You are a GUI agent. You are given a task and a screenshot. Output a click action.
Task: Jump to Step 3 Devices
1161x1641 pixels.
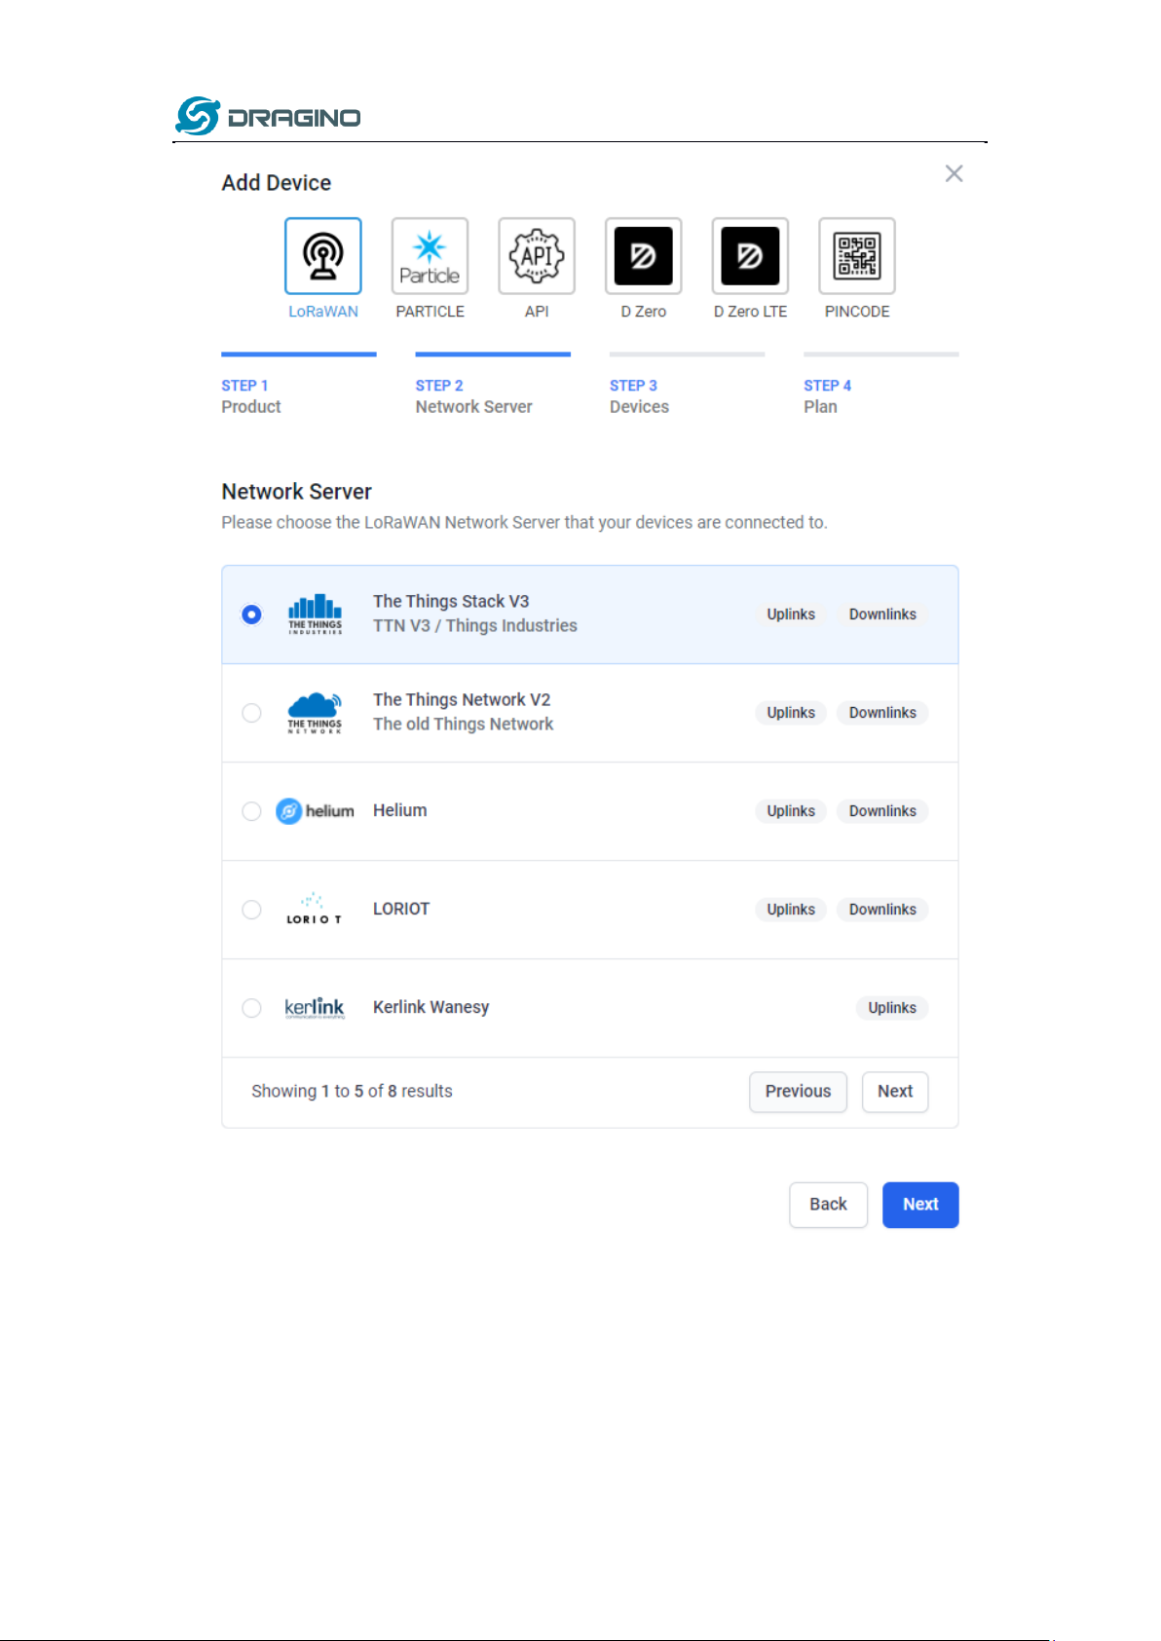(x=639, y=396)
